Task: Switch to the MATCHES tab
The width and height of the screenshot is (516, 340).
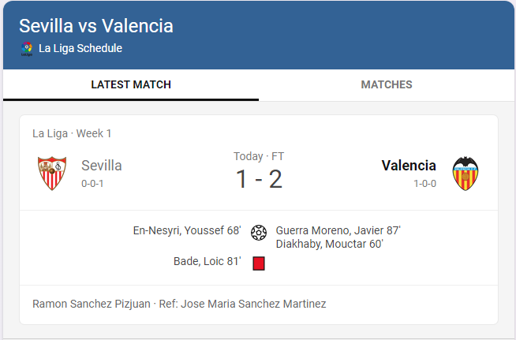Action: pos(387,85)
